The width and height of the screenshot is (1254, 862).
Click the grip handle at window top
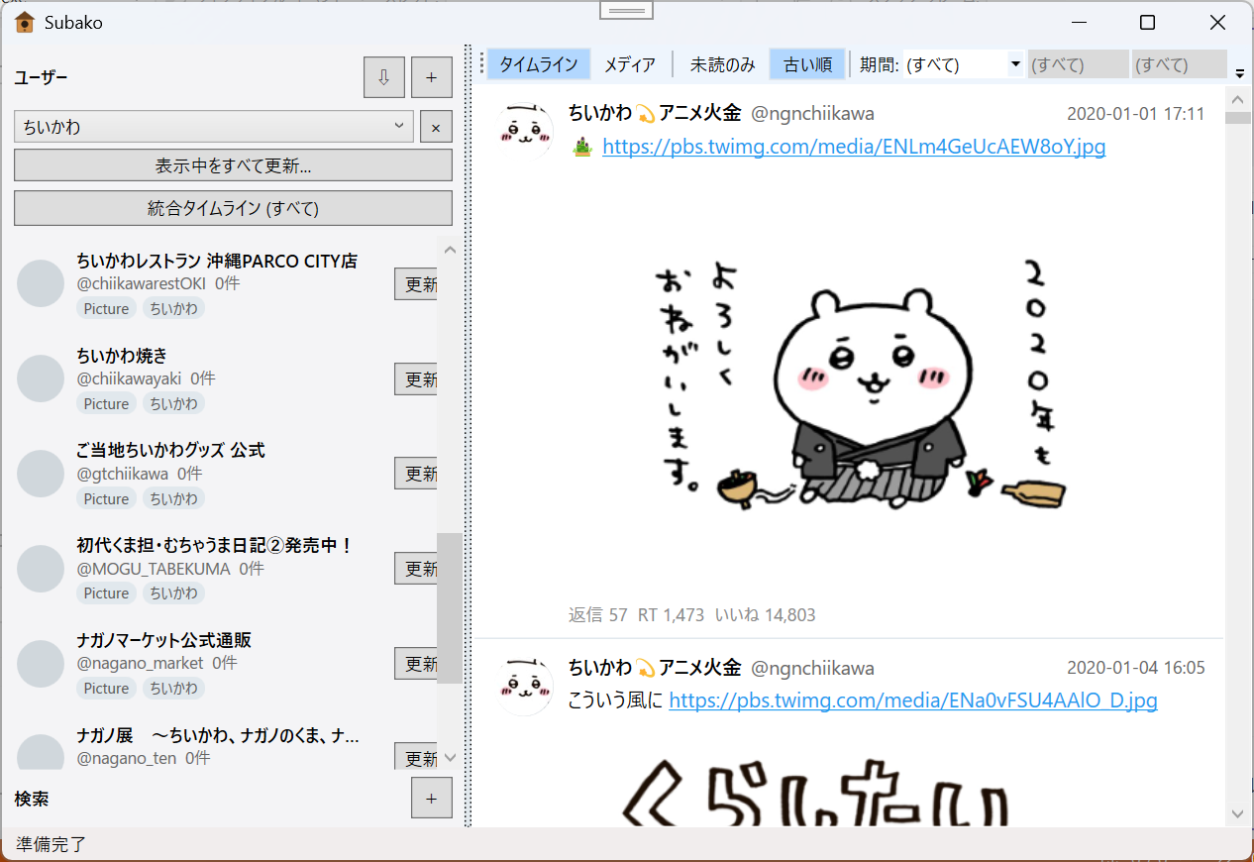click(626, 10)
